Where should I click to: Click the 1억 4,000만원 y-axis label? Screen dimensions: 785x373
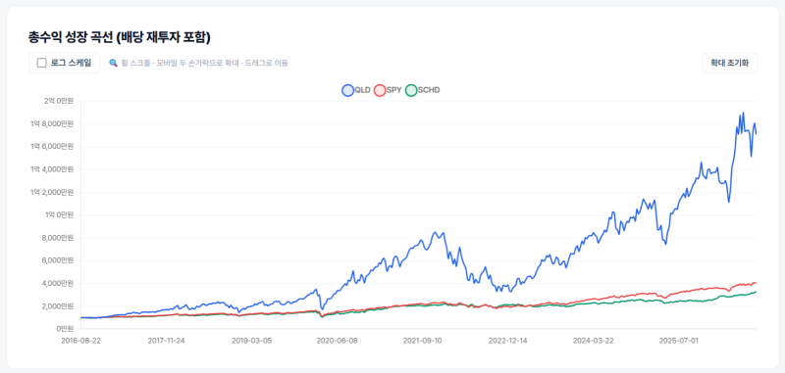(x=53, y=169)
